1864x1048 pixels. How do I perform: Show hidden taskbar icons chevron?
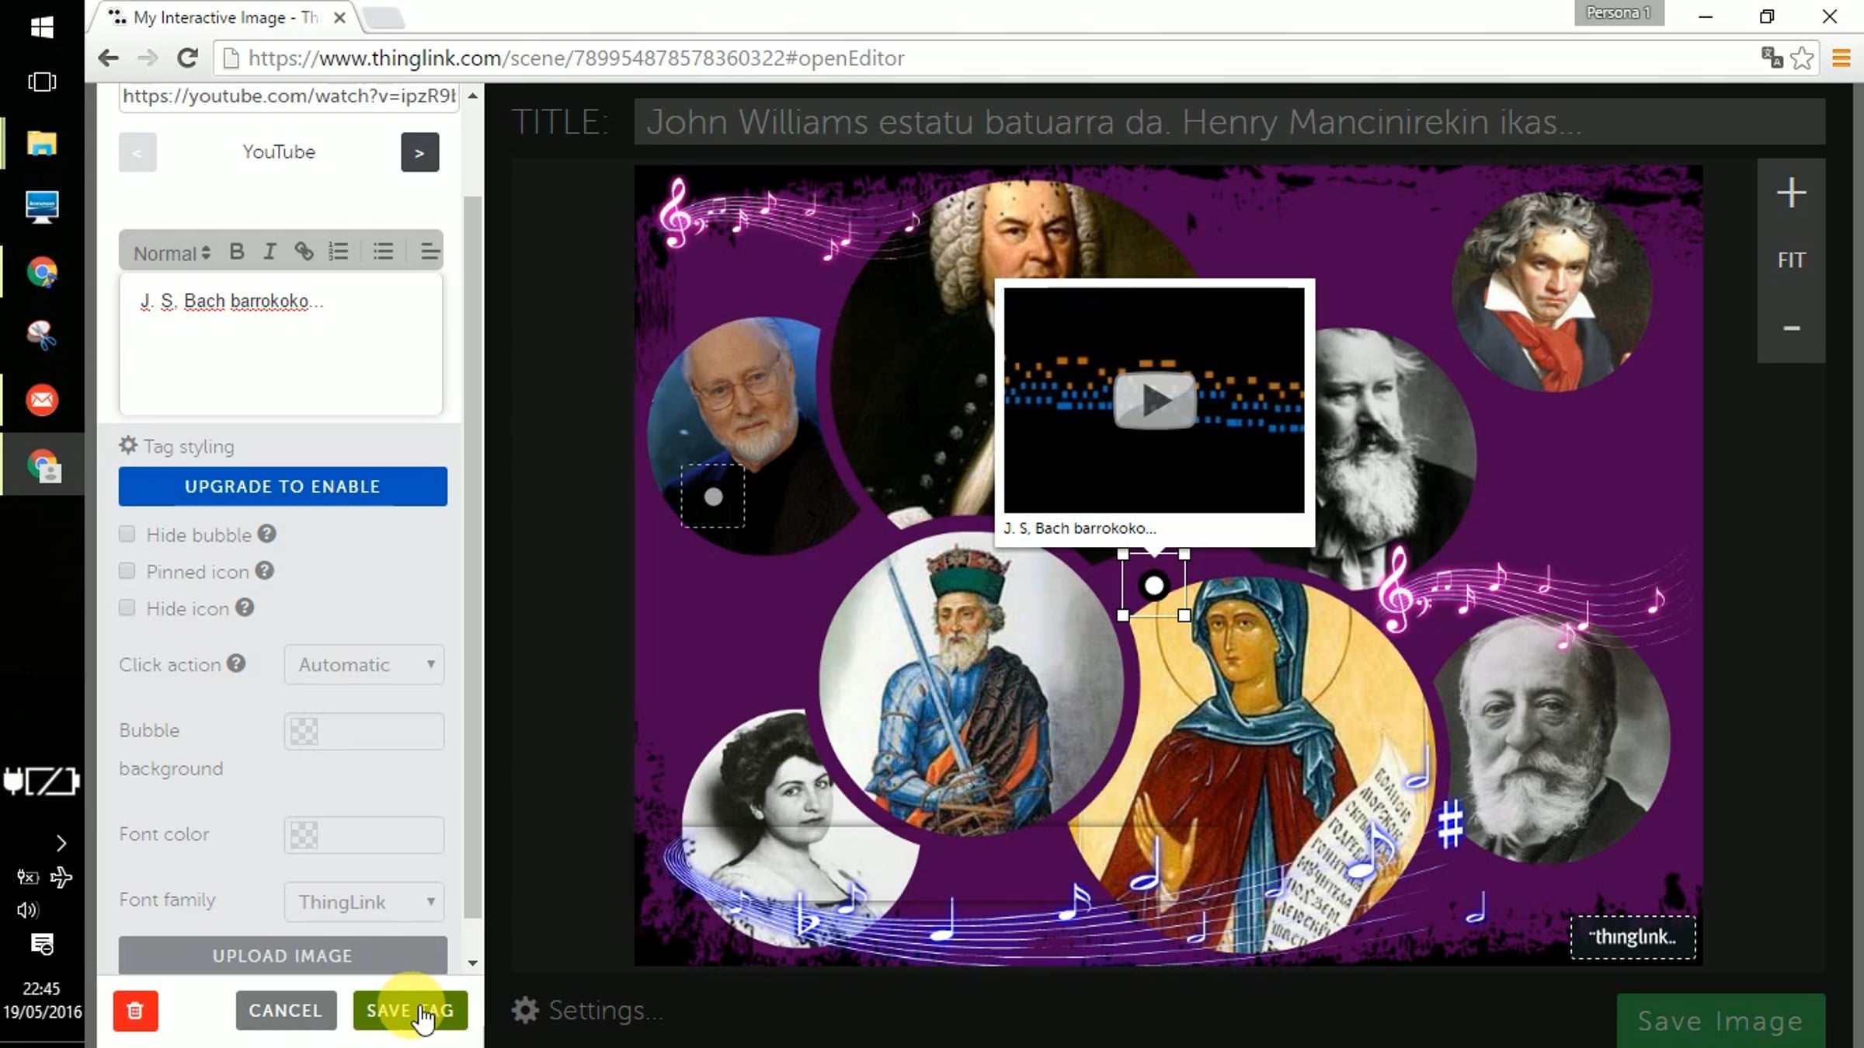(61, 844)
